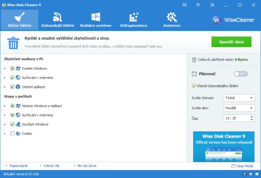This screenshot has width=261, height=178.
Task: Click the large trash bin icon
Action: point(13,43)
